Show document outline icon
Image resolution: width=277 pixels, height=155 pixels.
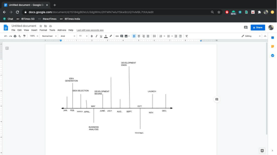(x=7, y=48)
